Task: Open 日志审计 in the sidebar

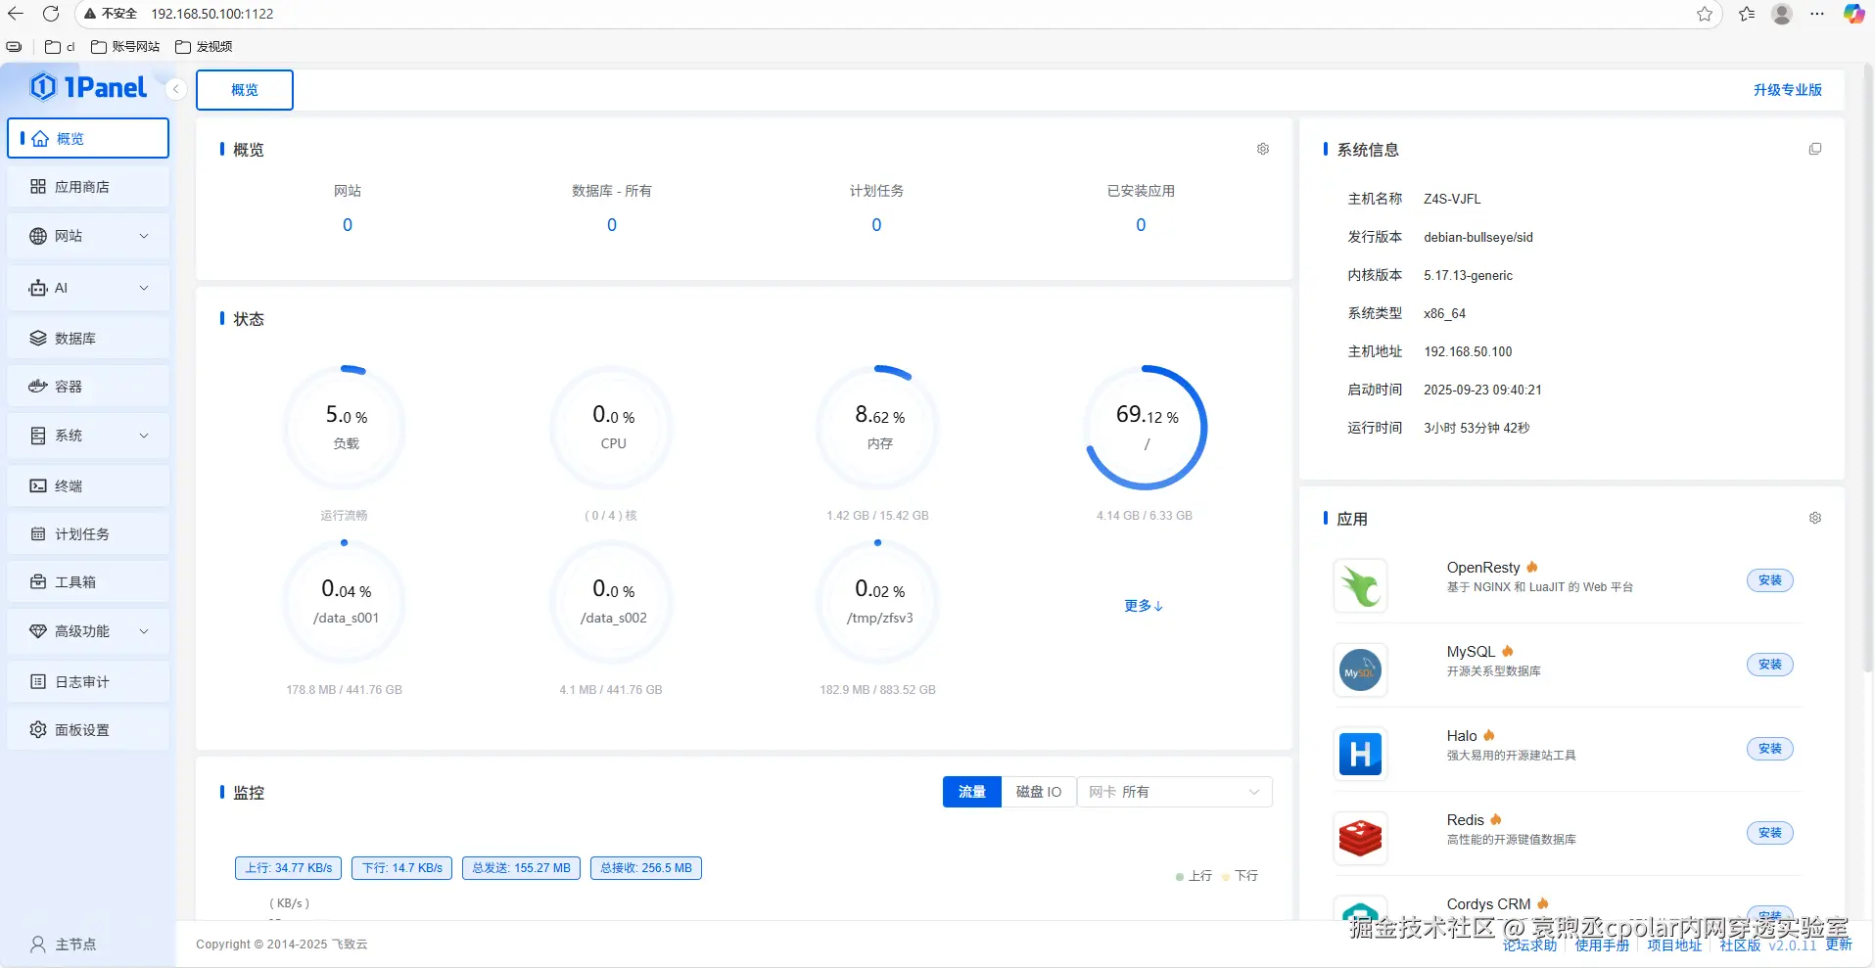Action: 88,681
